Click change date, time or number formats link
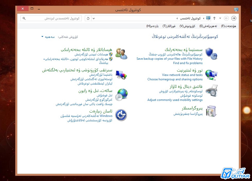This screenshot has height=181, width=252. coord(84,104)
